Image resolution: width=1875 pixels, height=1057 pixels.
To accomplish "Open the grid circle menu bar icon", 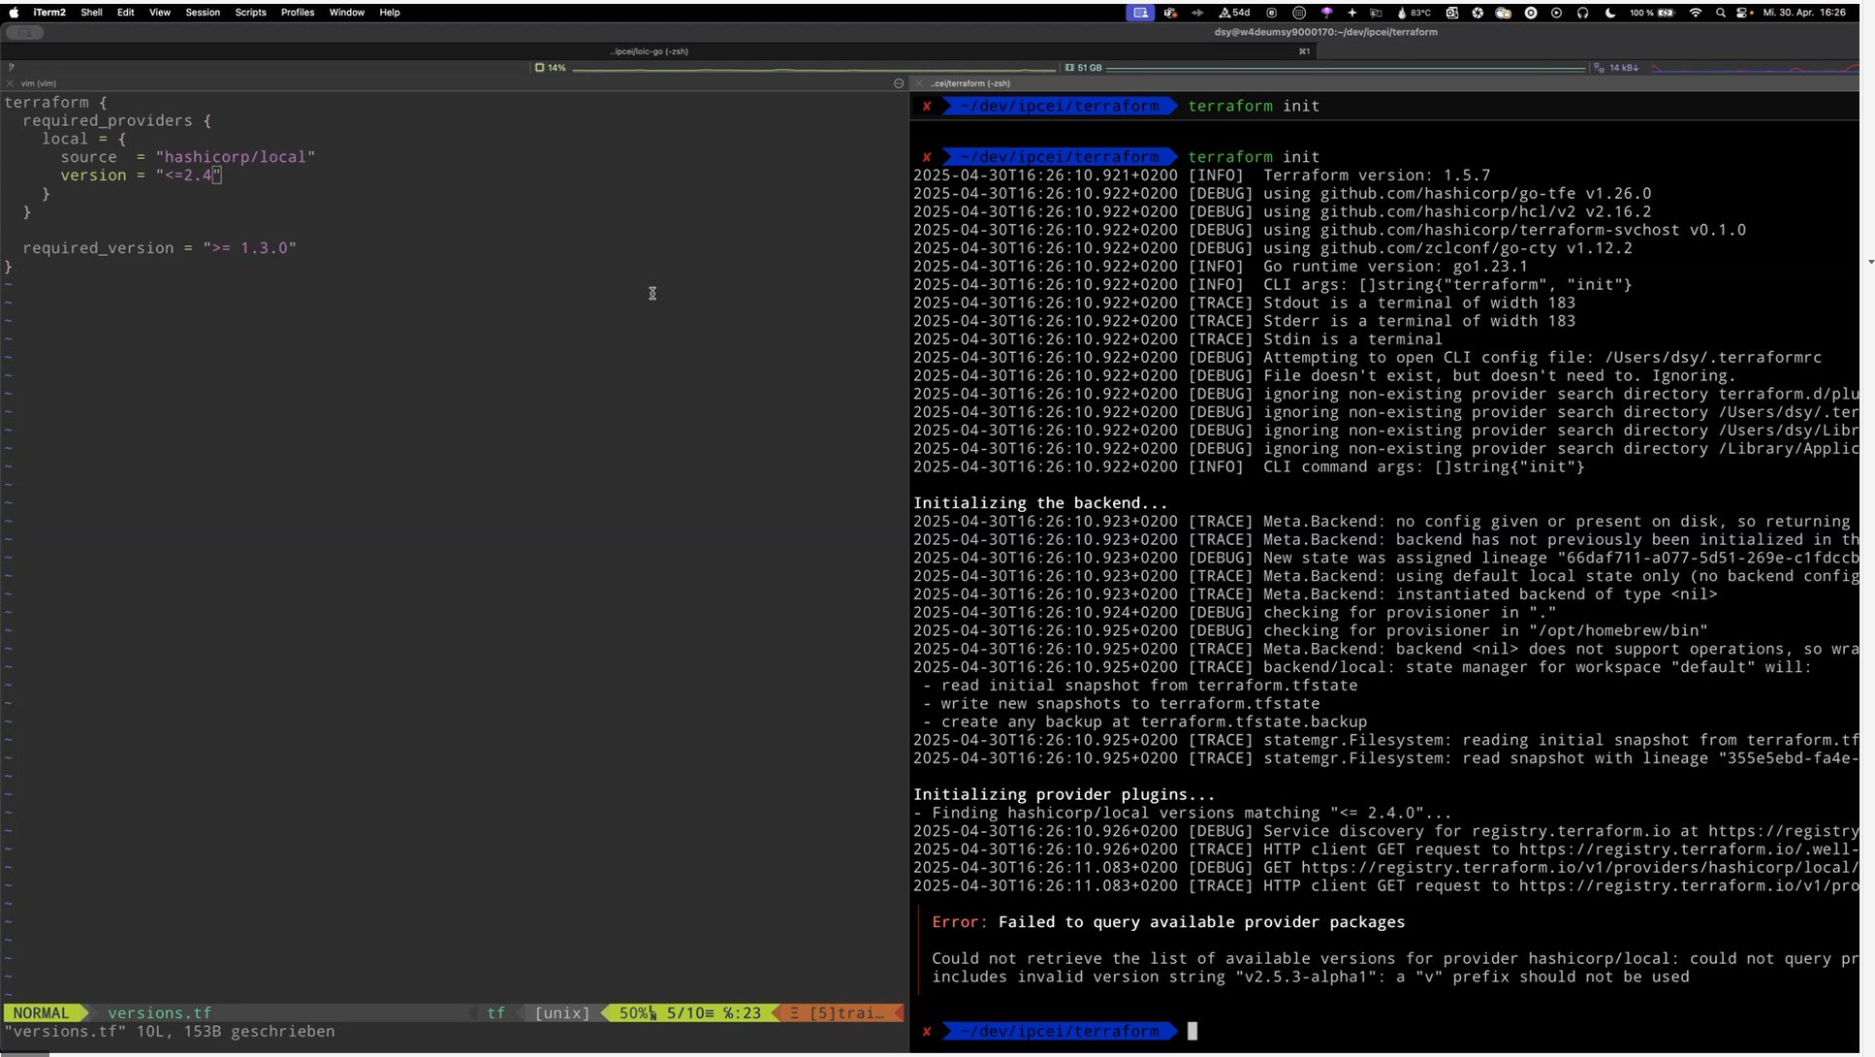I will click(x=1299, y=13).
